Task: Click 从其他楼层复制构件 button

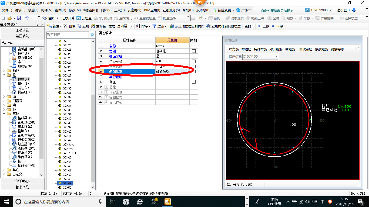Action: pyautogui.click(x=187, y=26)
